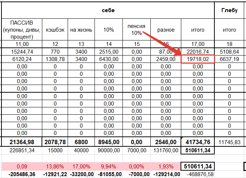
Task: Select the bold total 2078,78
Action: pos(55,142)
